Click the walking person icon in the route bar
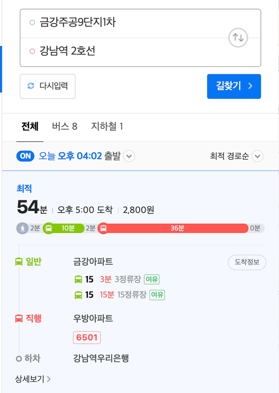The height and width of the screenshot is (393, 279). [23, 228]
